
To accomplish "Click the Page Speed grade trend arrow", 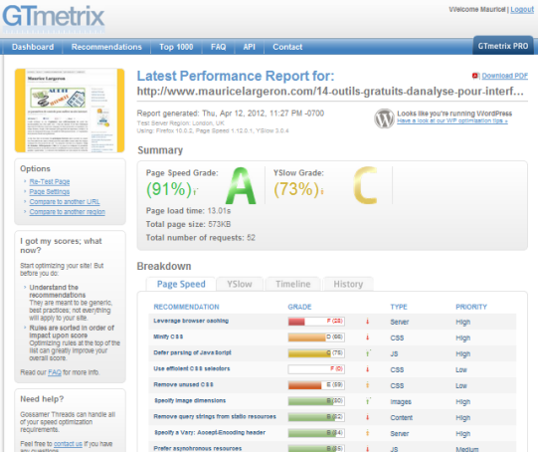I will 195,191.
